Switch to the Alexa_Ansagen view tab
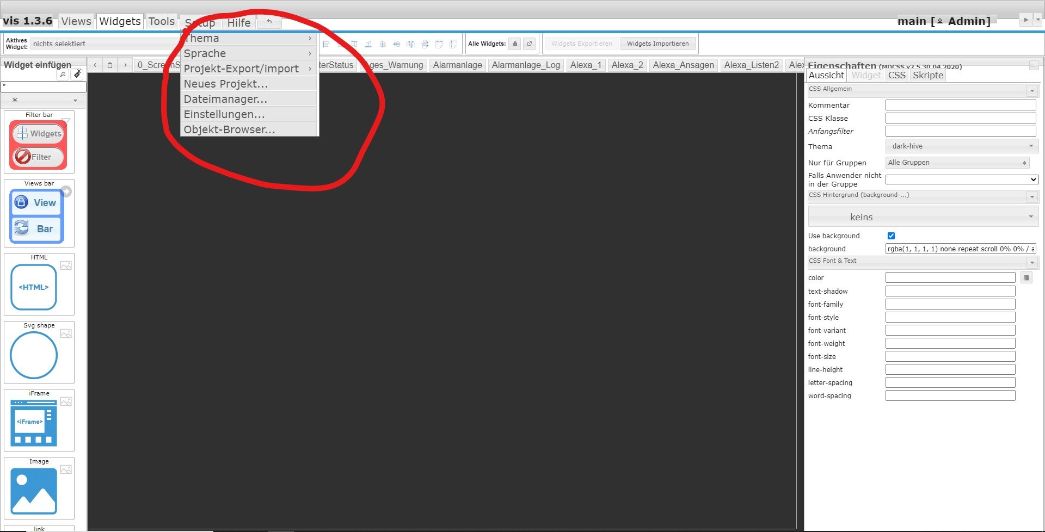 683,65
